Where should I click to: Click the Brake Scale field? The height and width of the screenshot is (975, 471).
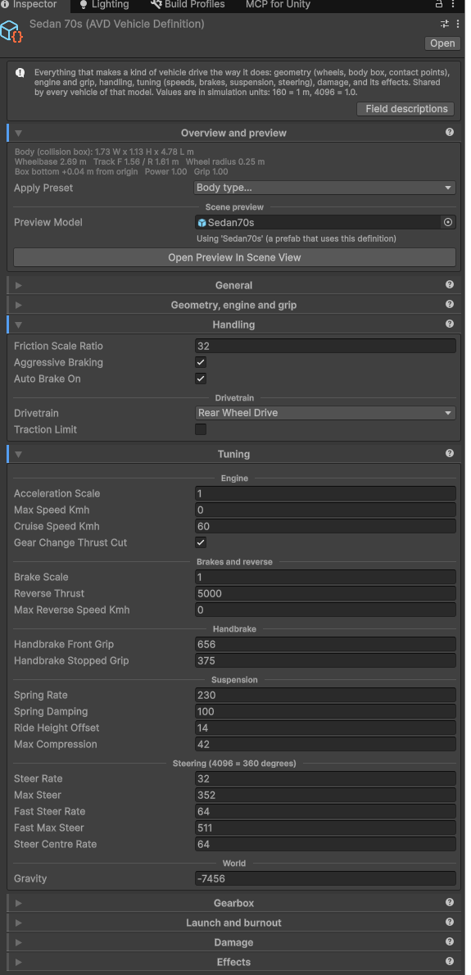point(325,577)
